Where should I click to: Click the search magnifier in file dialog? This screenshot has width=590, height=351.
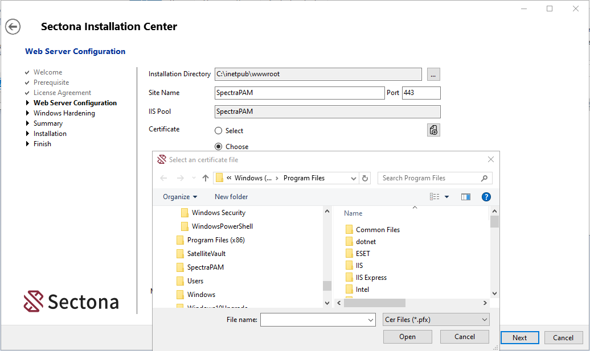pyautogui.click(x=485, y=178)
